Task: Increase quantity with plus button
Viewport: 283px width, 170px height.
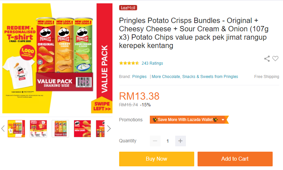Action: [x=181, y=141]
